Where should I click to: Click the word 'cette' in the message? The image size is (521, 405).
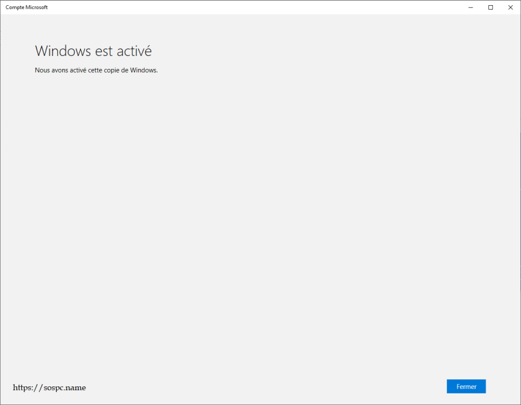pos(95,70)
